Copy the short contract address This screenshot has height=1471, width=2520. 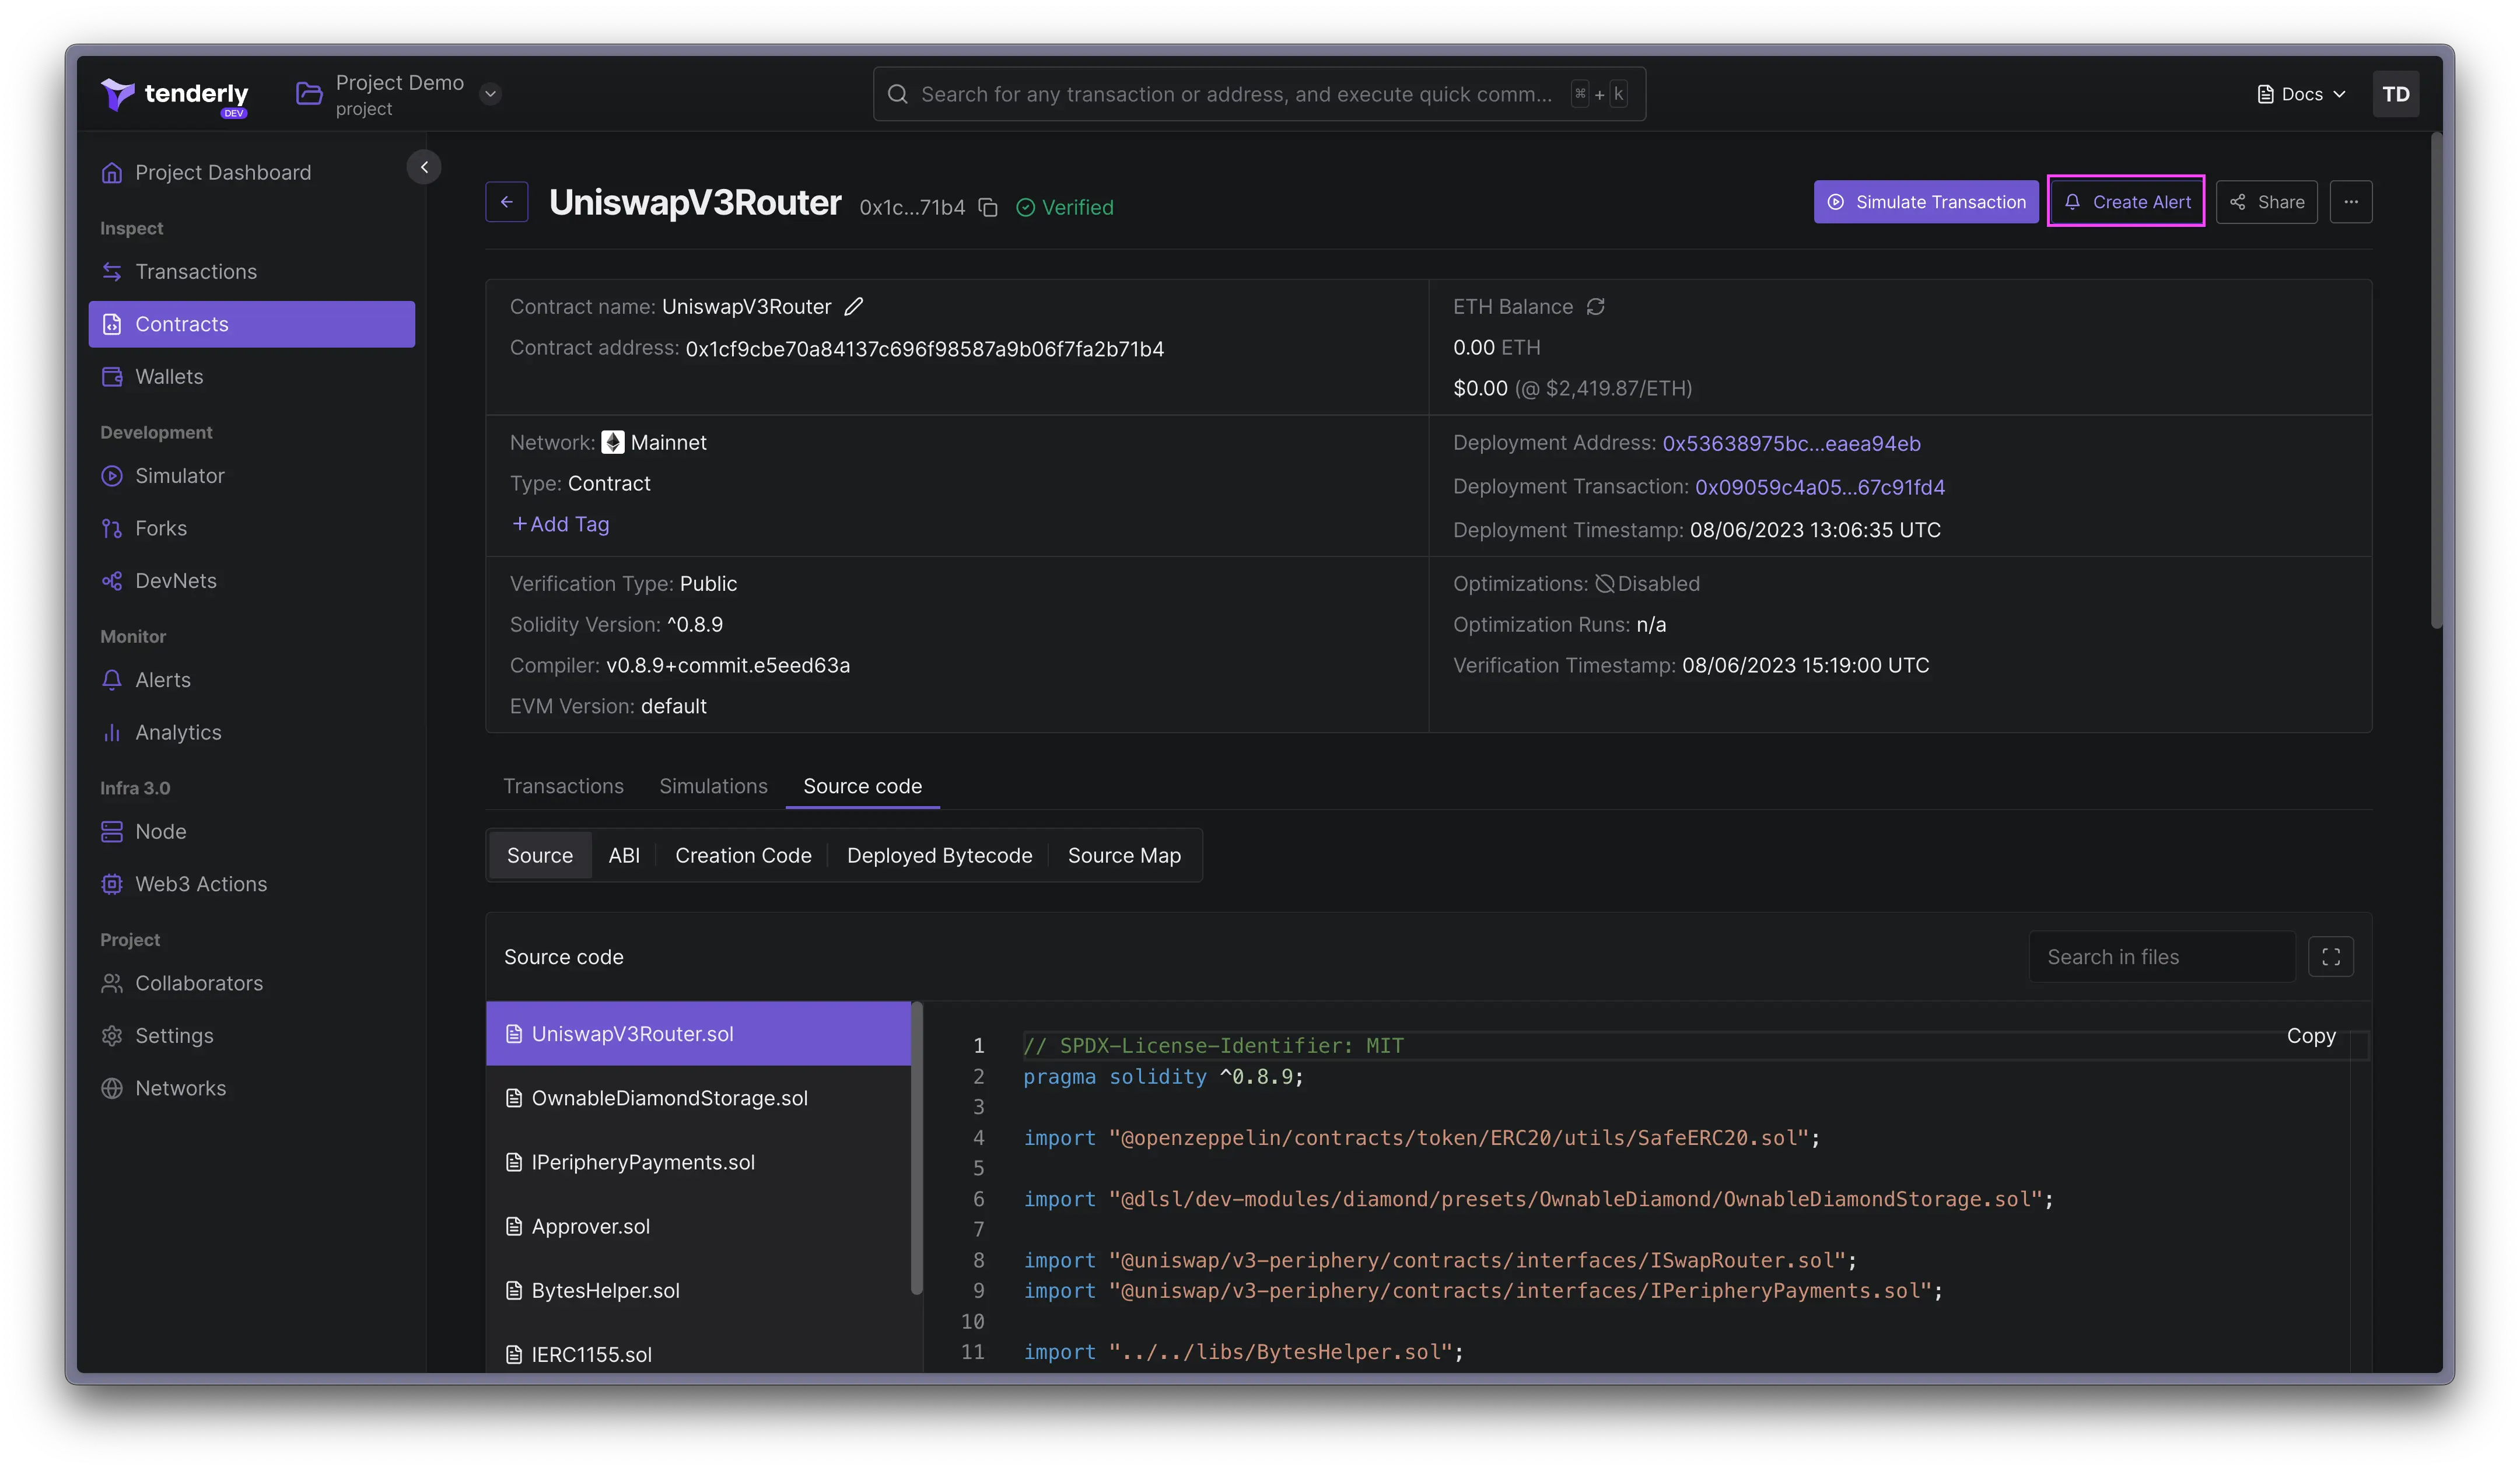988,207
